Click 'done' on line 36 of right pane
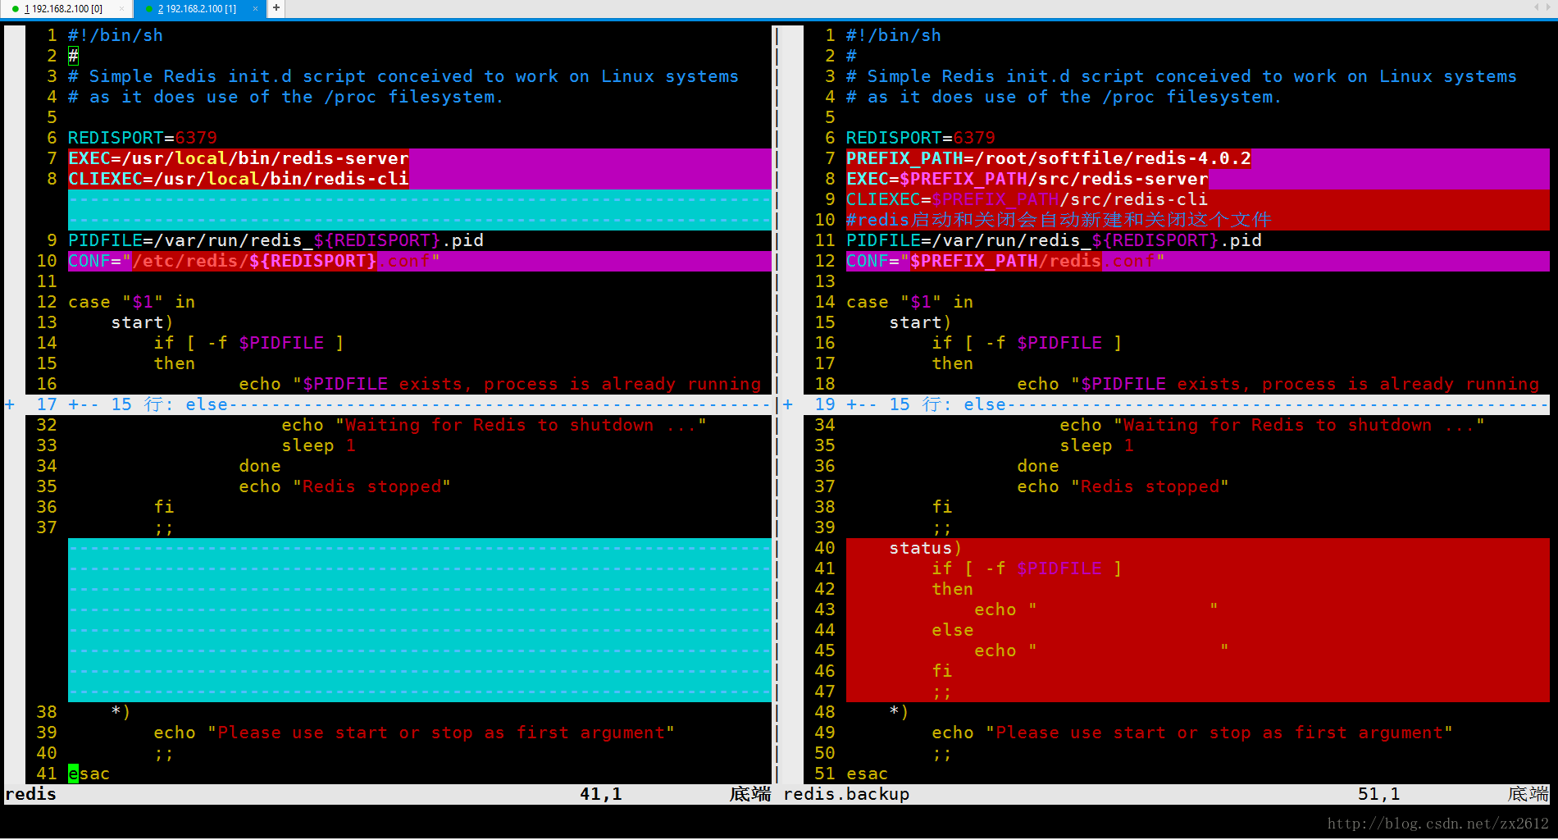 click(1038, 466)
